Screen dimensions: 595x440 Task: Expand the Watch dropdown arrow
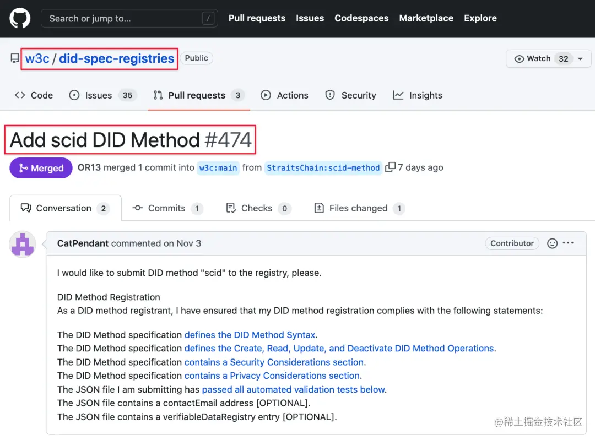point(580,59)
